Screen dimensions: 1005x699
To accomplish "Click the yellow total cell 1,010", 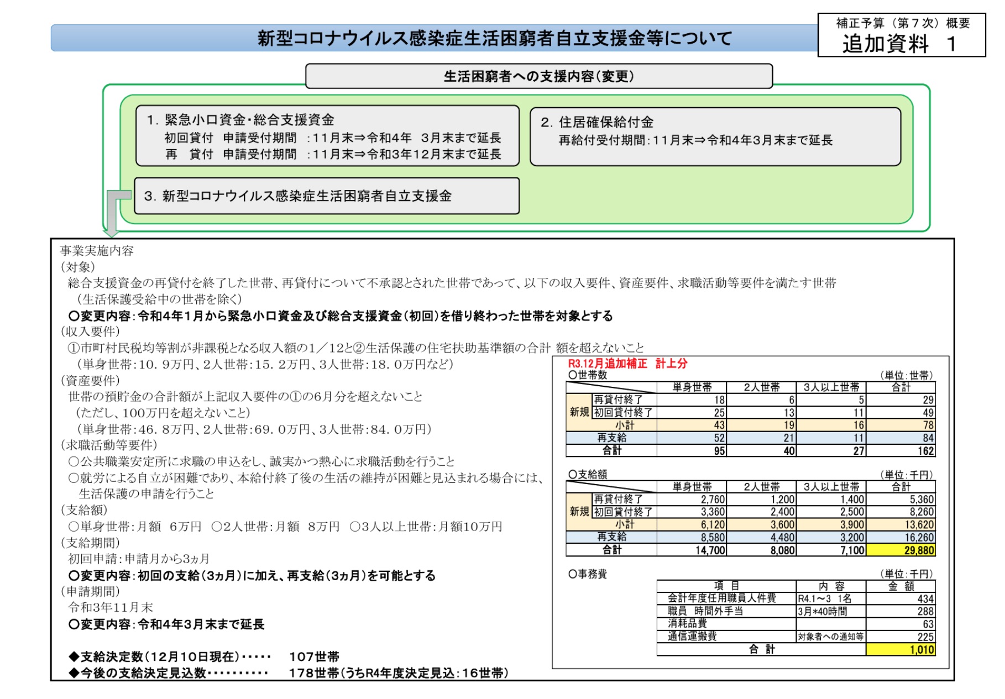I will (x=901, y=649).
